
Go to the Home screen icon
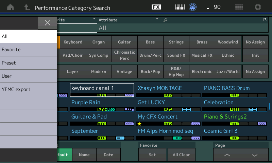pos(11,7)
